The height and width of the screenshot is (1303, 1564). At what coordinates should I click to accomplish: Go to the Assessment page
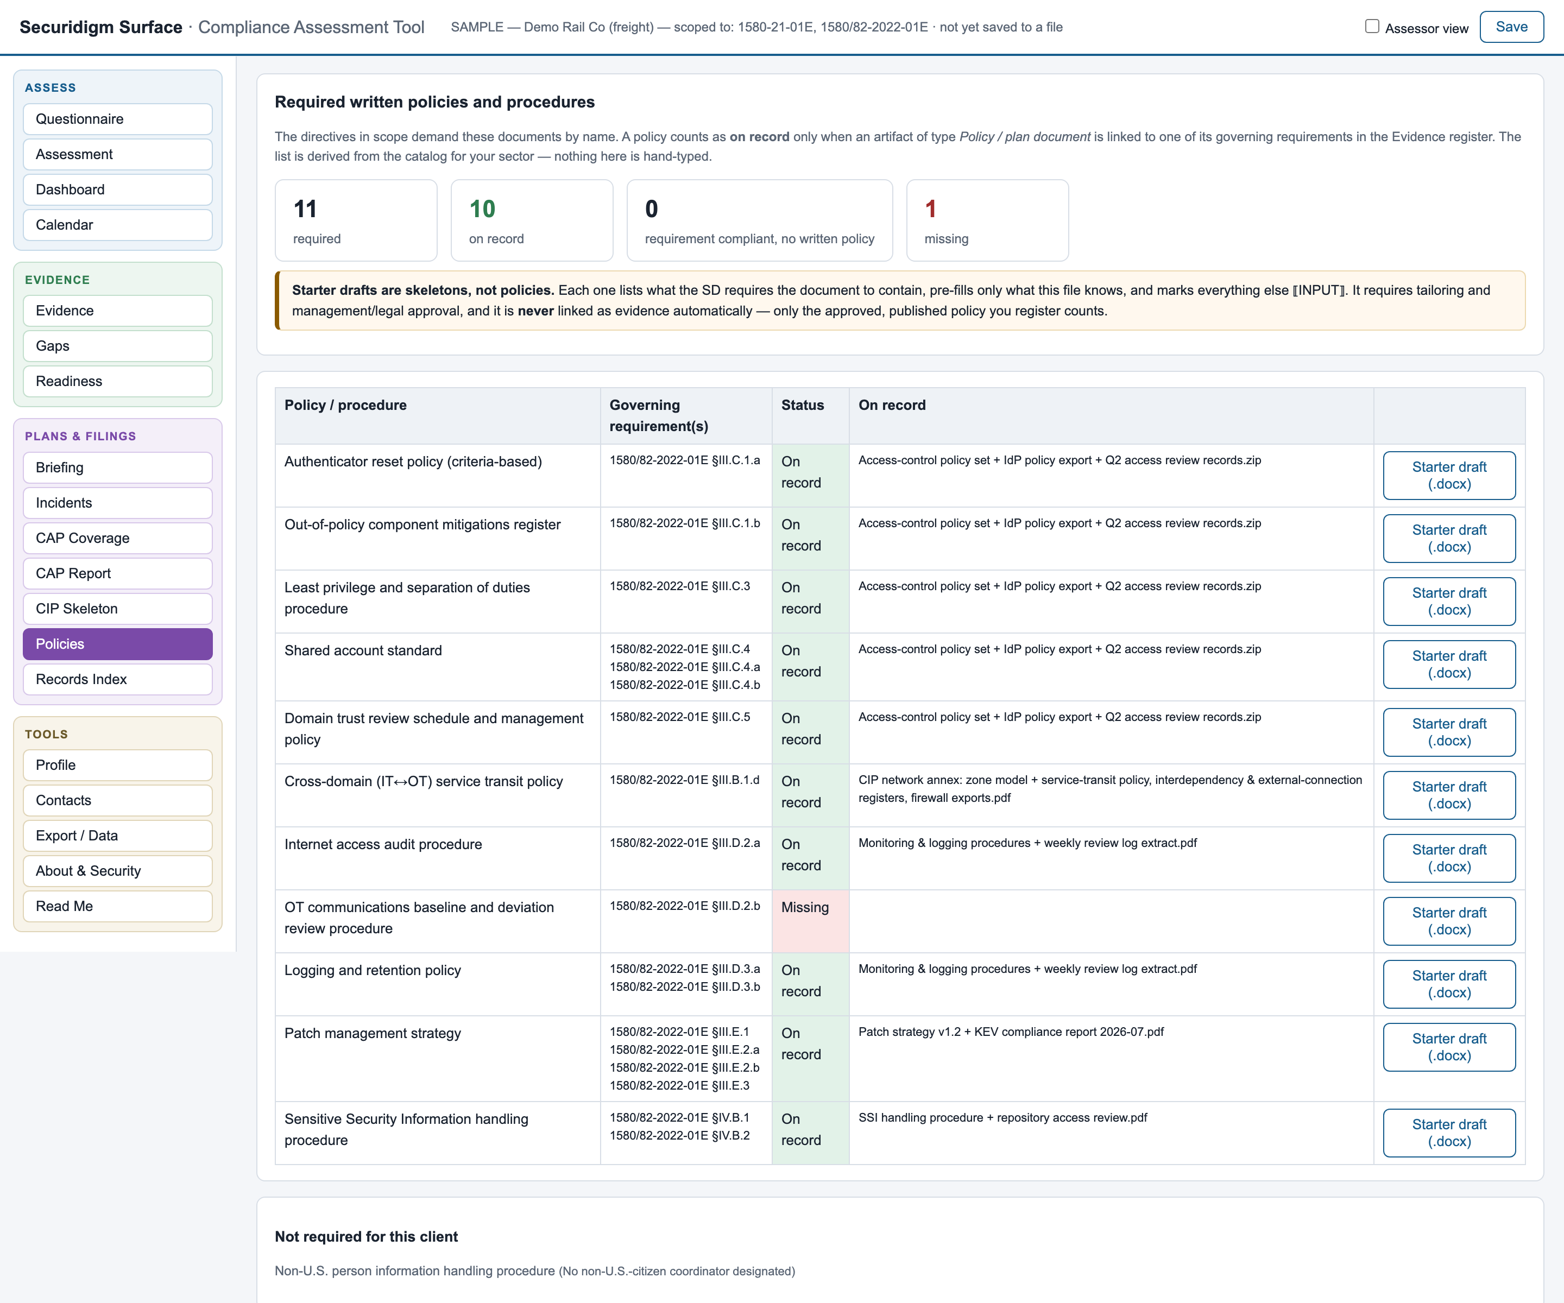tap(118, 154)
